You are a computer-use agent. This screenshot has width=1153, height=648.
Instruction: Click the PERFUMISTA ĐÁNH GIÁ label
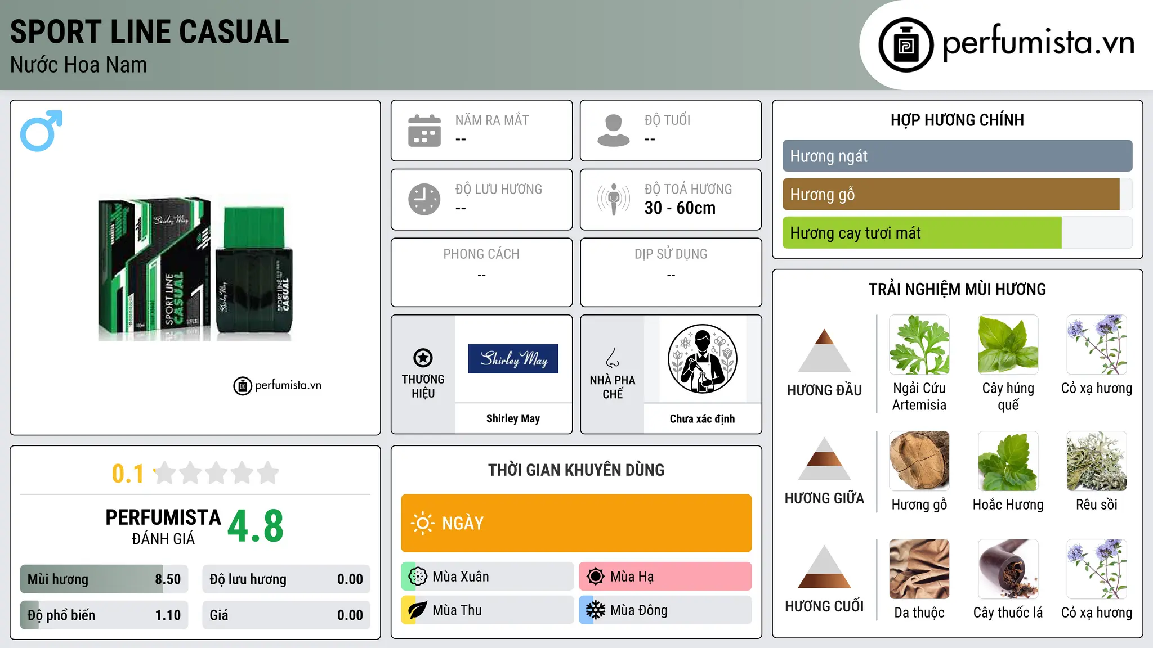pos(163,526)
